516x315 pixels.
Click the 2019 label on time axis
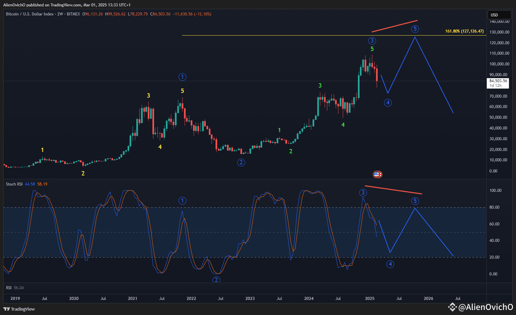tap(15, 299)
